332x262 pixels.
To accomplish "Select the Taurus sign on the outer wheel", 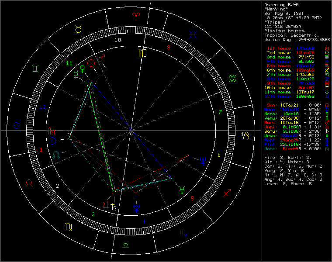I will click(78, 29).
